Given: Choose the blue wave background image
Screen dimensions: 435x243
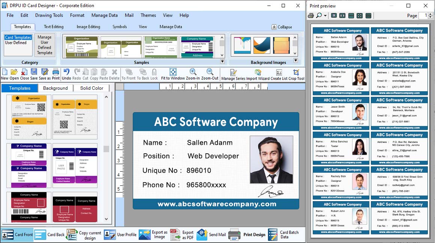Looking at the screenshot, I should (262, 45).
